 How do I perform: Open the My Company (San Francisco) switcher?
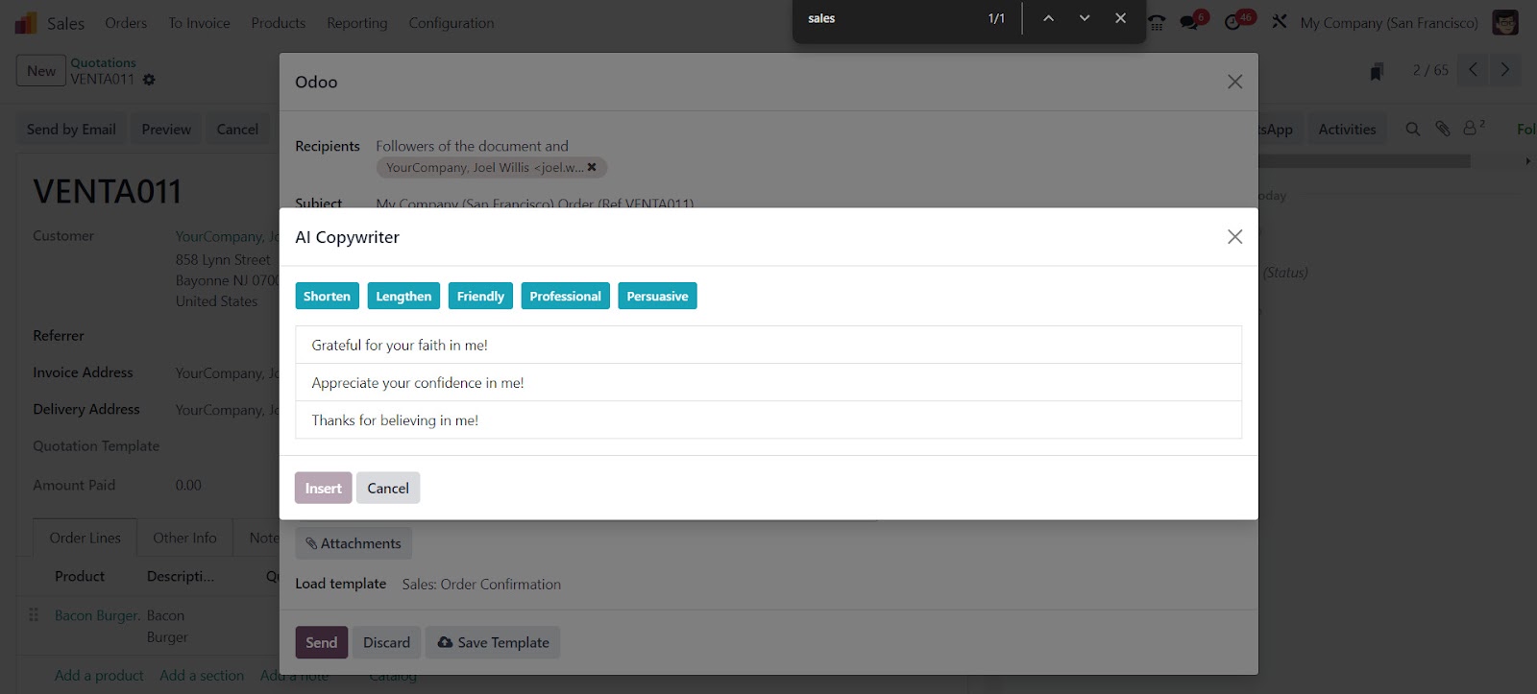coord(1388,23)
